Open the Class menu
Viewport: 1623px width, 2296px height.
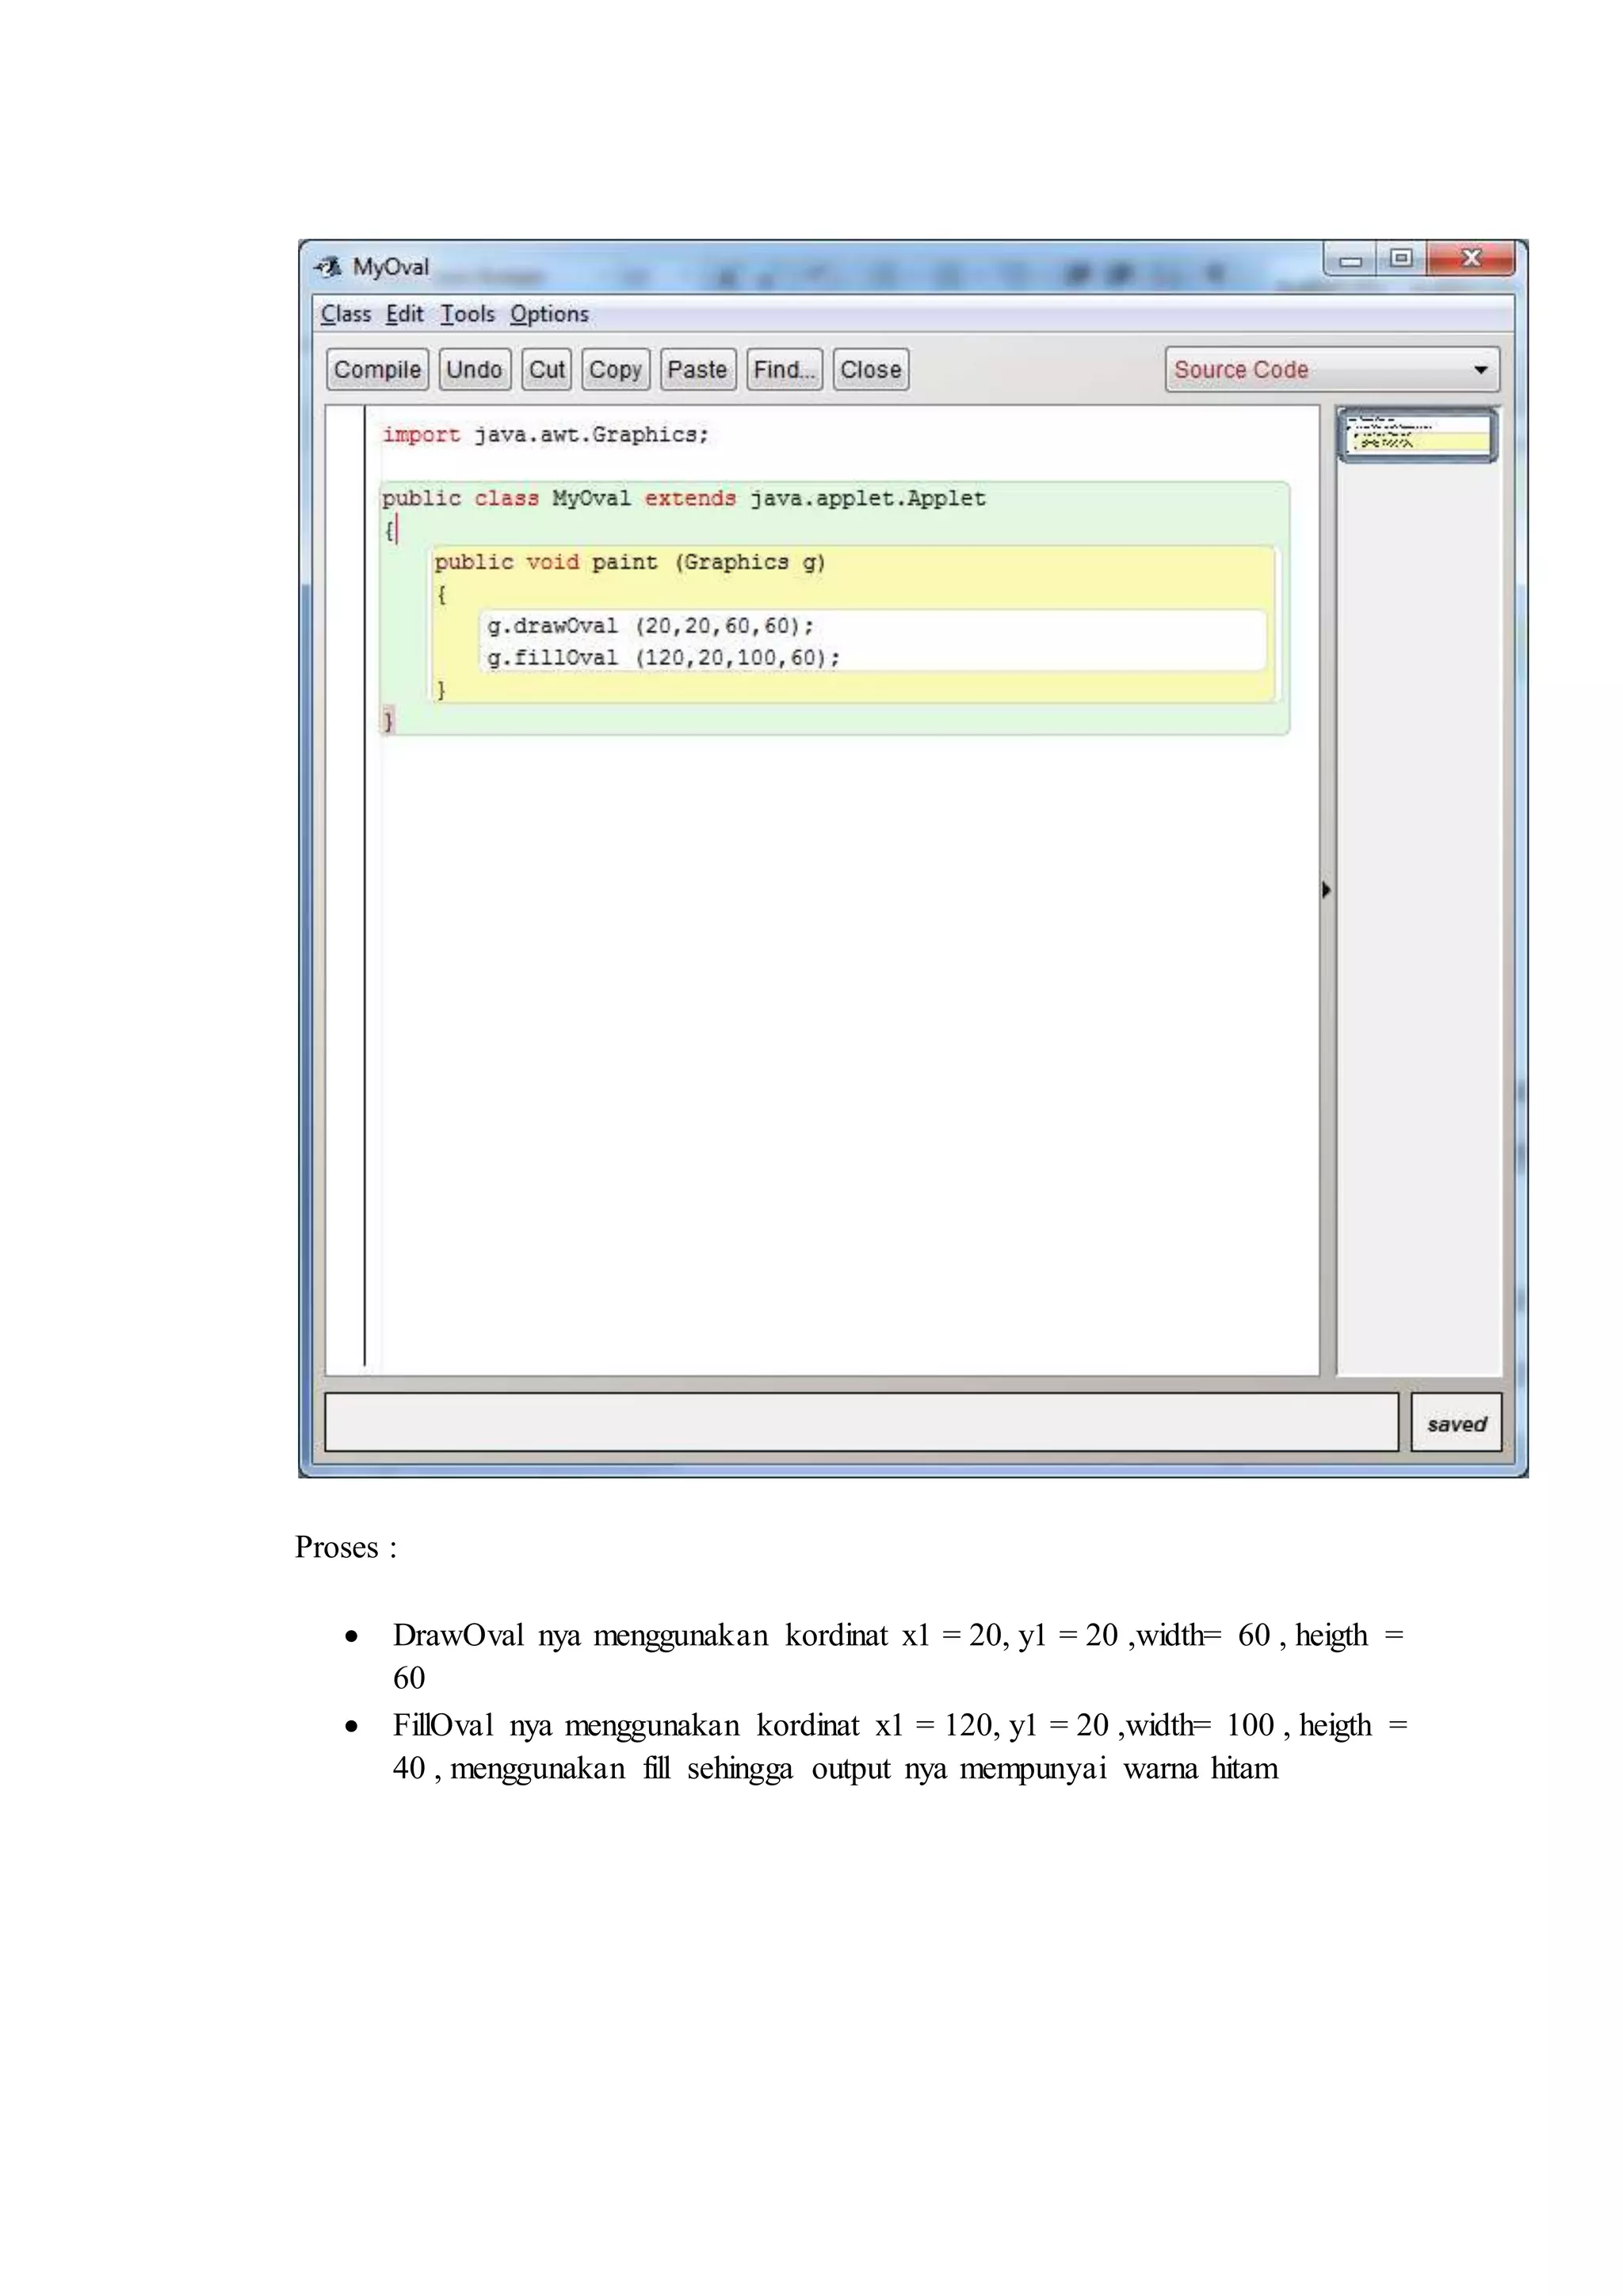point(346,314)
